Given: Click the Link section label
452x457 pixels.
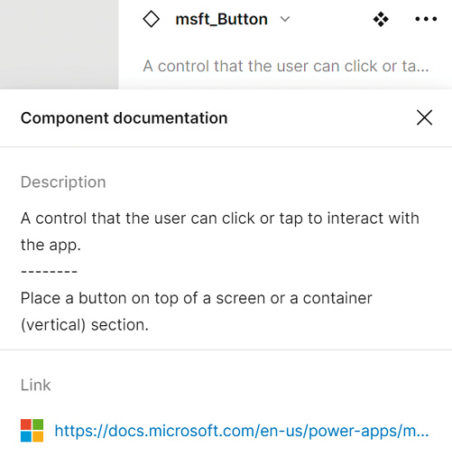Looking at the screenshot, I should point(35,385).
